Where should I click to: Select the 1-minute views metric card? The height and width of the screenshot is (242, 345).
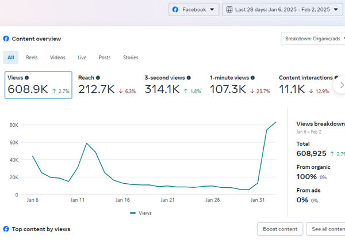tap(239, 85)
